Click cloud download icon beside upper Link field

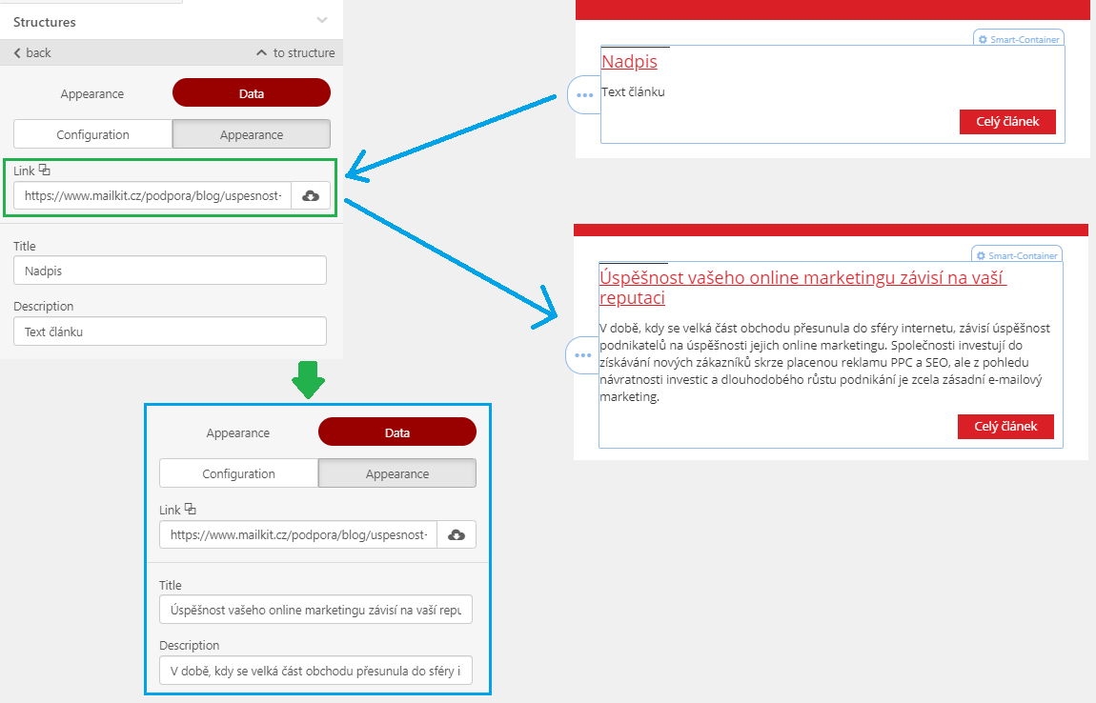pyautogui.click(x=311, y=195)
